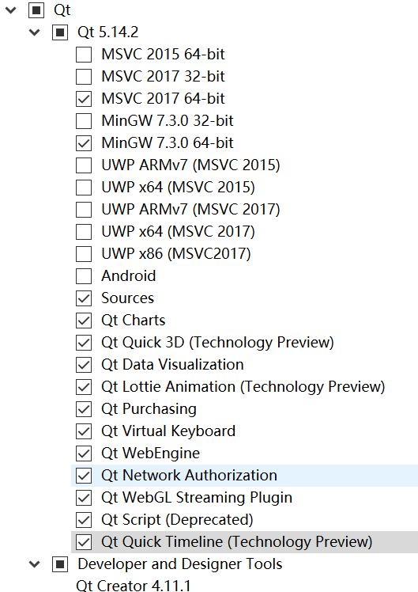418x592 pixels.
Task: Check MinGW 7.3.0 32-bit checkbox
Action: pos(84,121)
